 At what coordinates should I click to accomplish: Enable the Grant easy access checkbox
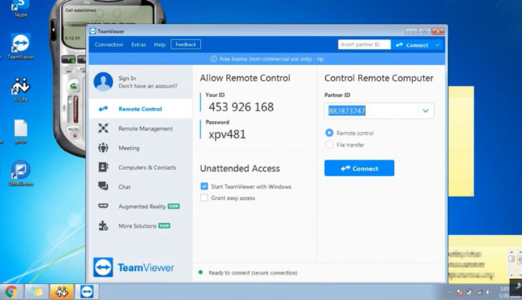[204, 198]
